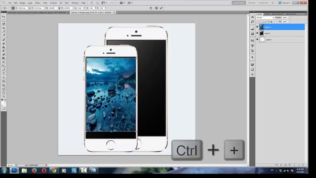
Task: Select the Pen tool
Action: coord(3,70)
